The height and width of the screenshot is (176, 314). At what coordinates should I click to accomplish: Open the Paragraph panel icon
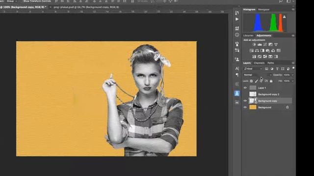(237, 75)
